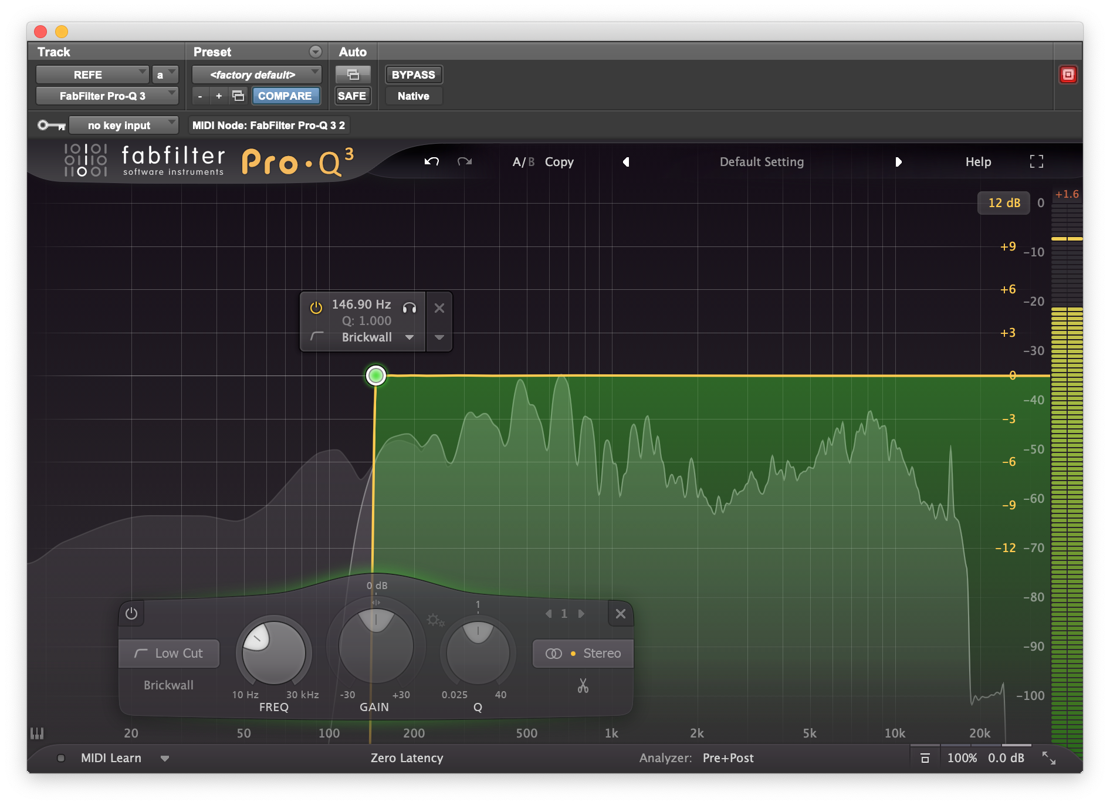
Task: Open the no key input dropdown
Action: point(124,125)
